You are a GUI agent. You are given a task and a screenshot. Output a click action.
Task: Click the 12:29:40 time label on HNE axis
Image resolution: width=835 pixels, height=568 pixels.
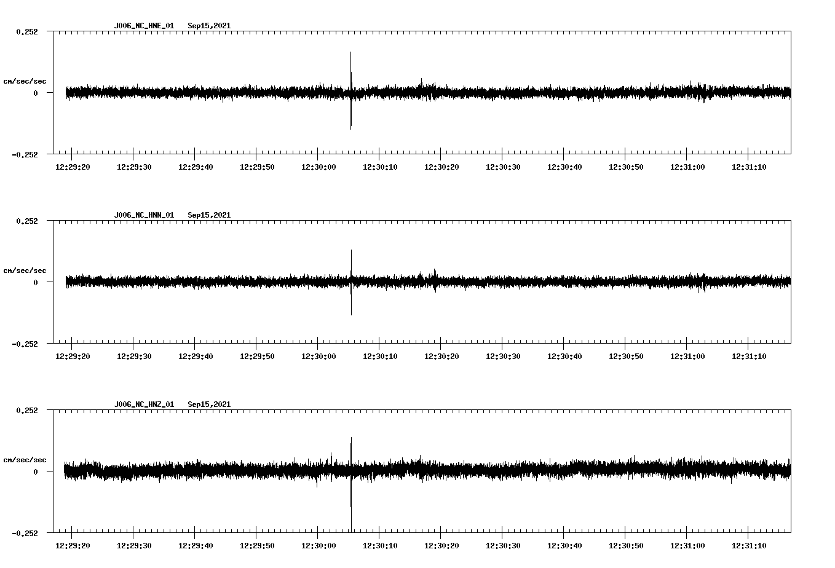point(196,167)
